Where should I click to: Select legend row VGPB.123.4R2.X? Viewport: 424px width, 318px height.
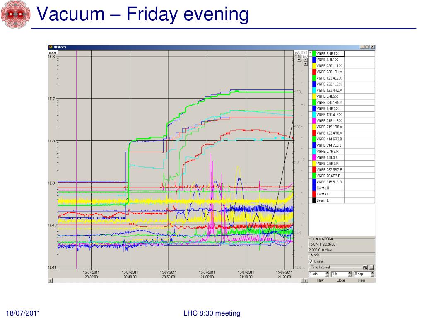(x=342, y=90)
